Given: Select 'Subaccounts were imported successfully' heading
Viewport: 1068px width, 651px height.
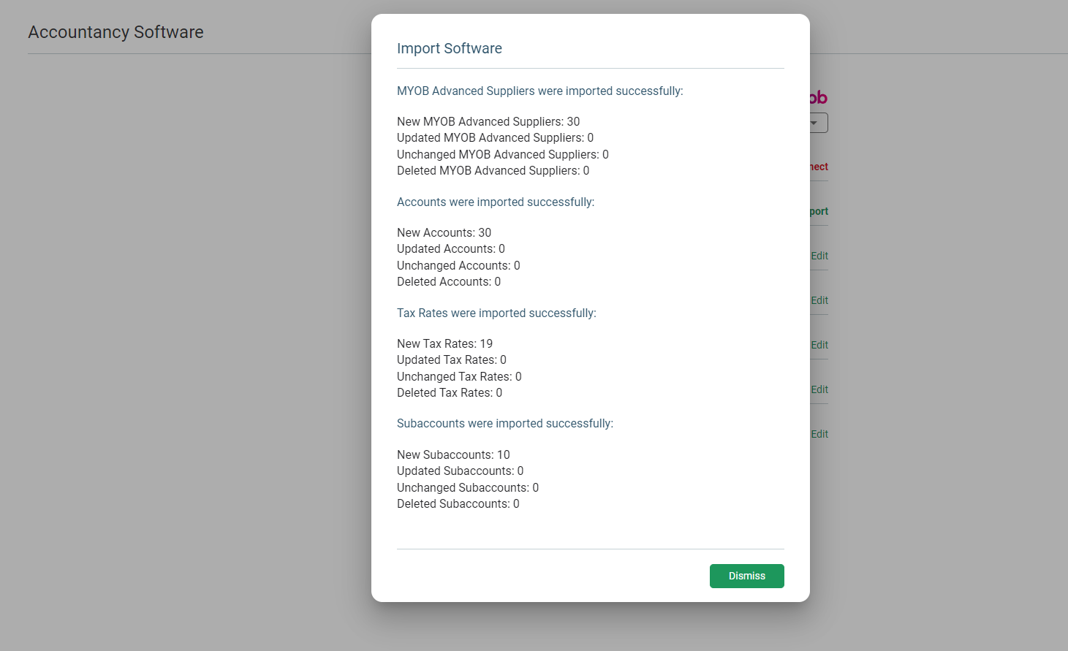Looking at the screenshot, I should click(x=505, y=423).
